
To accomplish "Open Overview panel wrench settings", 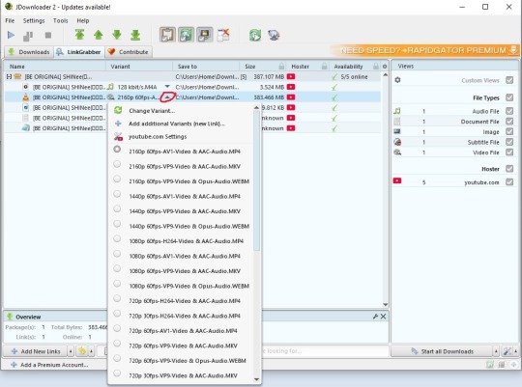I will [375, 317].
